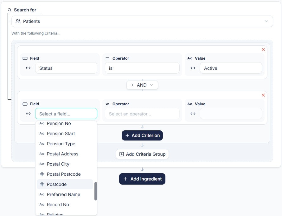The image size is (282, 216).
Task: Click the approximate operator icon on second criterion
Action: (108, 104)
